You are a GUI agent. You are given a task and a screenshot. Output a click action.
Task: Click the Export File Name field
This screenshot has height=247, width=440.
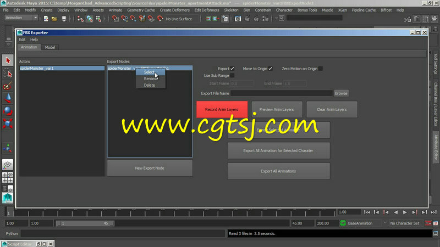coord(282,93)
